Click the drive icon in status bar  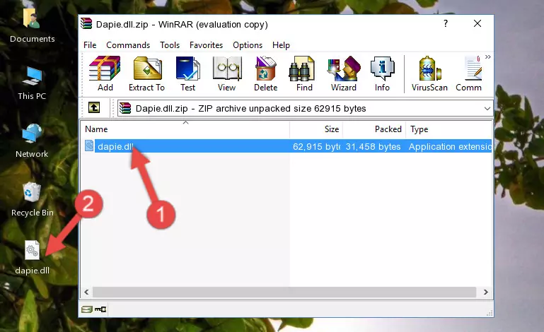tap(87, 309)
